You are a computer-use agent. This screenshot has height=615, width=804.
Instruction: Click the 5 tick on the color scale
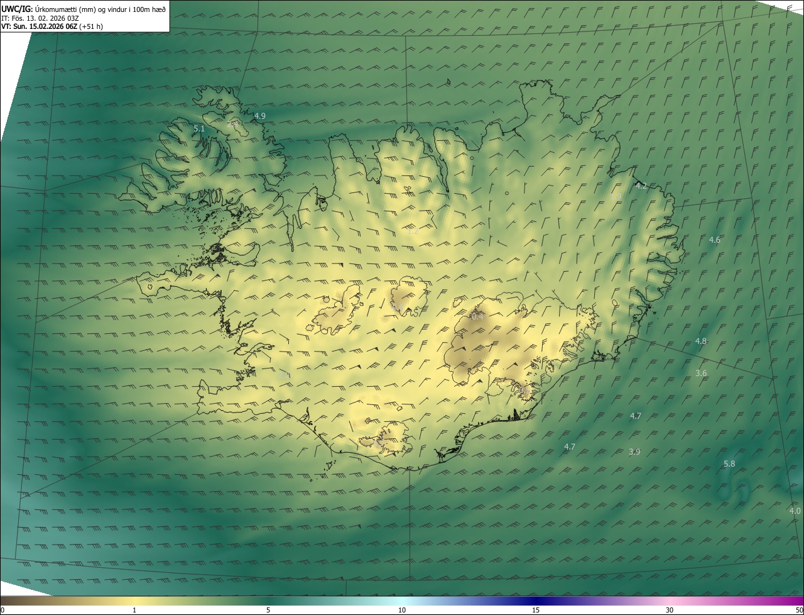coord(268,610)
